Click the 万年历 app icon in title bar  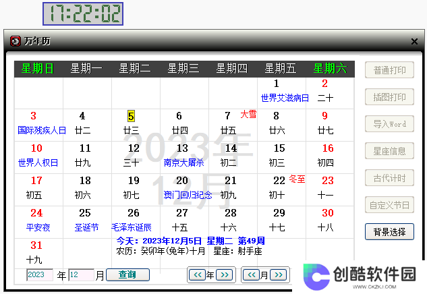tap(16, 41)
